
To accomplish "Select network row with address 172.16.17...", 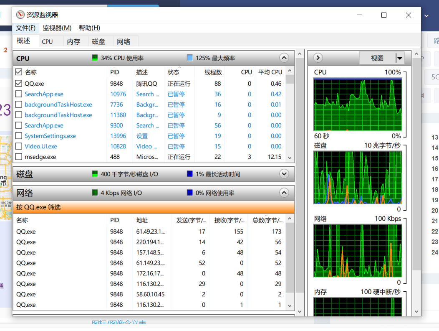I will coord(149,273).
